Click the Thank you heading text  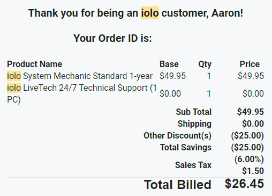click(x=135, y=13)
